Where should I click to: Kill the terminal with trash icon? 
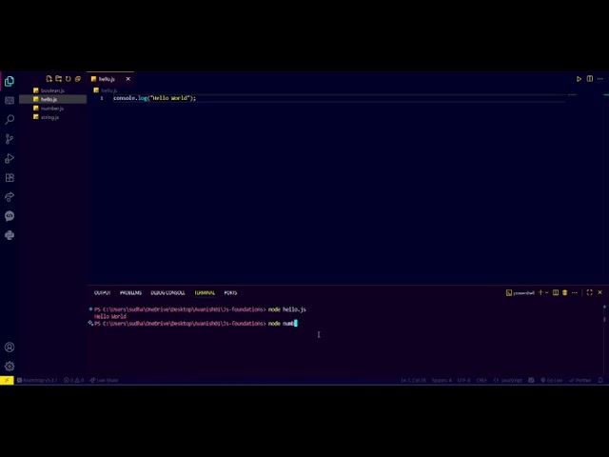pos(564,292)
